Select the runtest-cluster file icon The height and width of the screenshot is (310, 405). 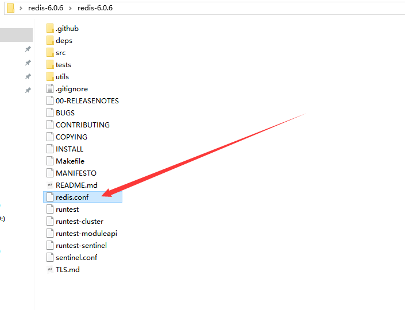point(50,221)
